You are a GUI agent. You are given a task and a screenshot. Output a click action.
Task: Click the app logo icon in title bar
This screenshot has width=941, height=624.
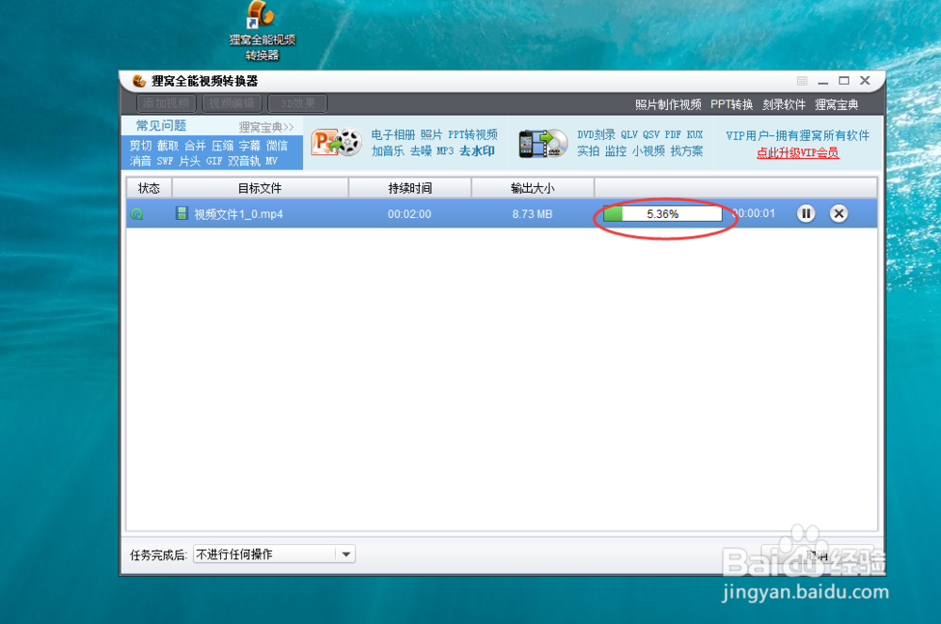(139, 81)
